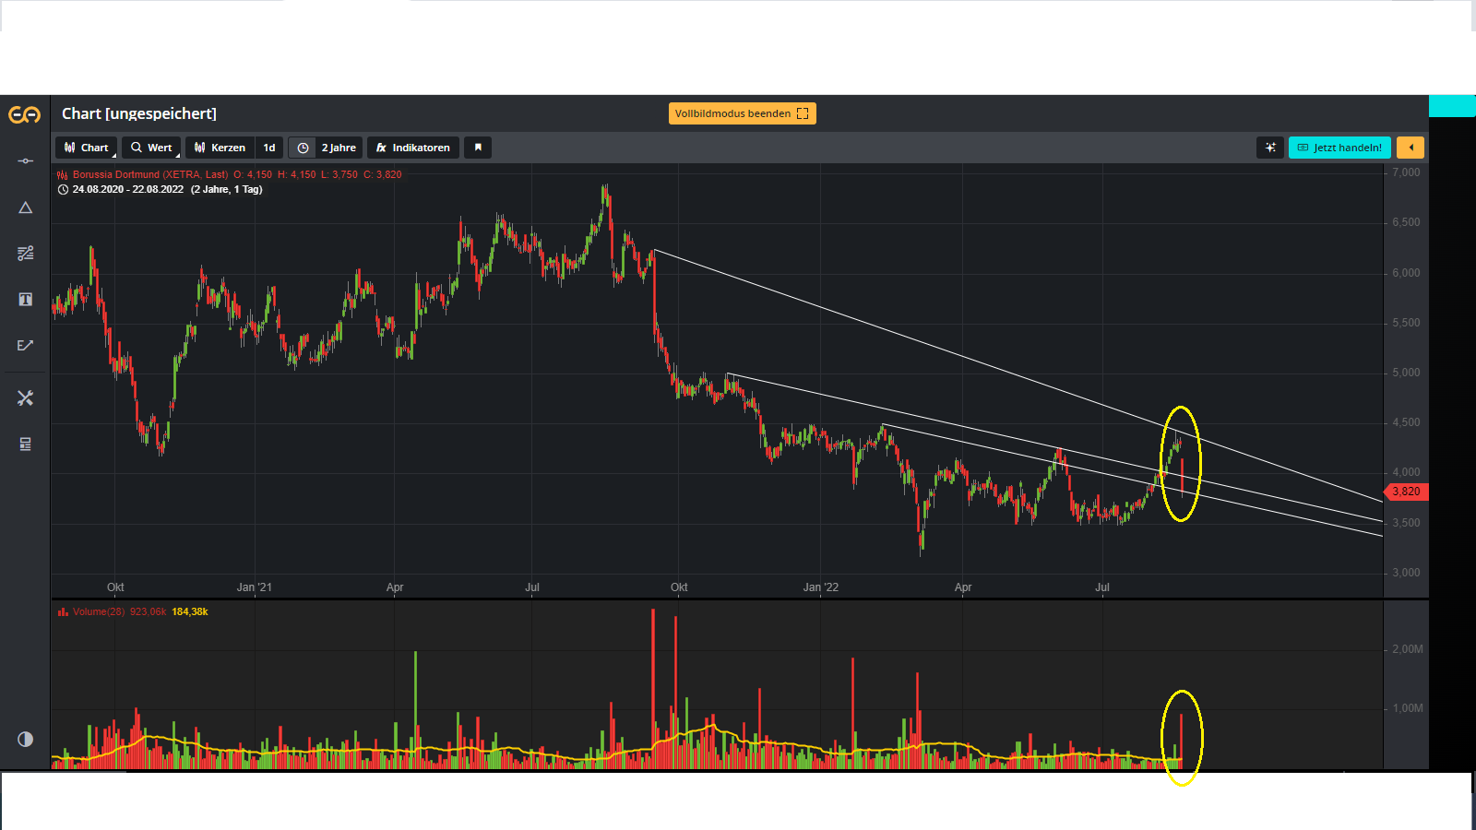This screenshot has height=830, width=1476.
Task: Select the line drawing tool in sidebar
Action: pos(25,161)
